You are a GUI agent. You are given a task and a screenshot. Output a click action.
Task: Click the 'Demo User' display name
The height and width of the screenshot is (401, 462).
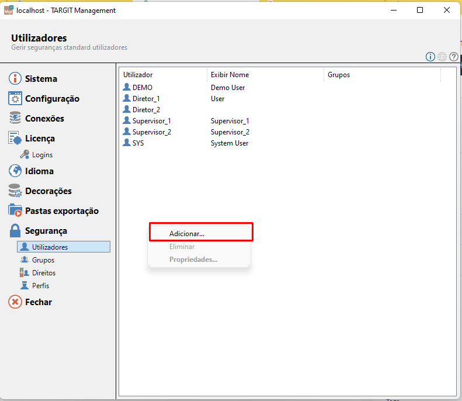[228, 88]
